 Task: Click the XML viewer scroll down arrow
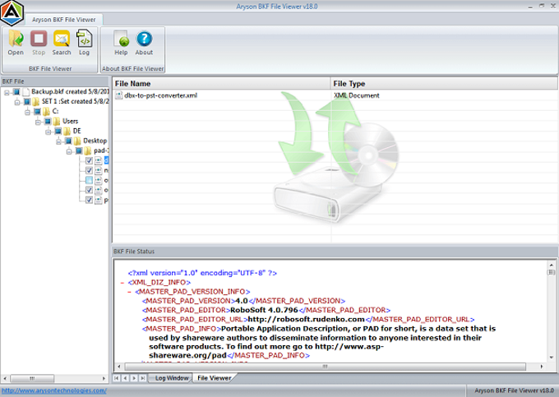pyautogui.click(x=551, y=358)
